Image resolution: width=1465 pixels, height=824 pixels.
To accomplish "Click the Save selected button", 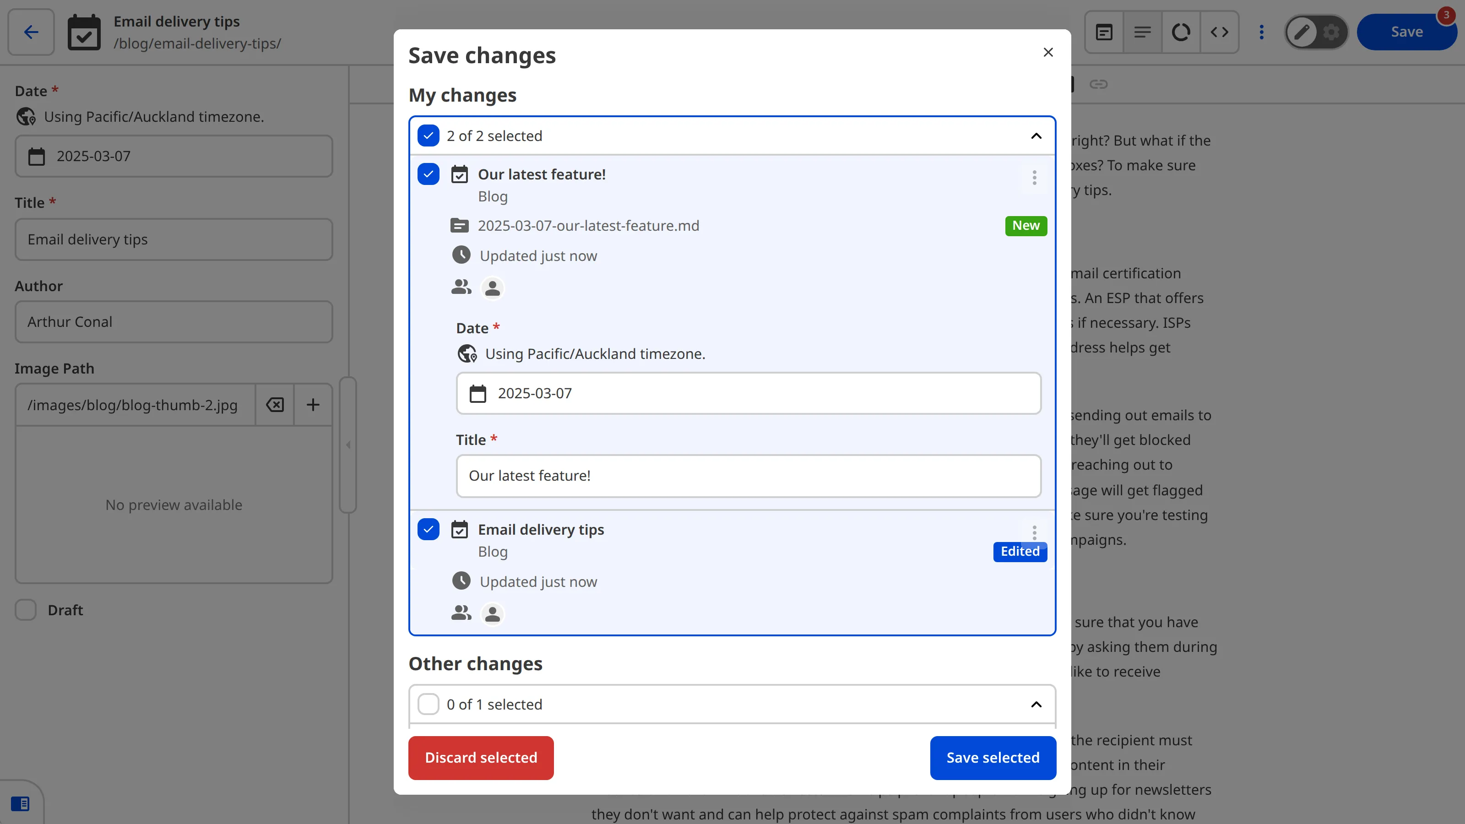I will 993,758.
